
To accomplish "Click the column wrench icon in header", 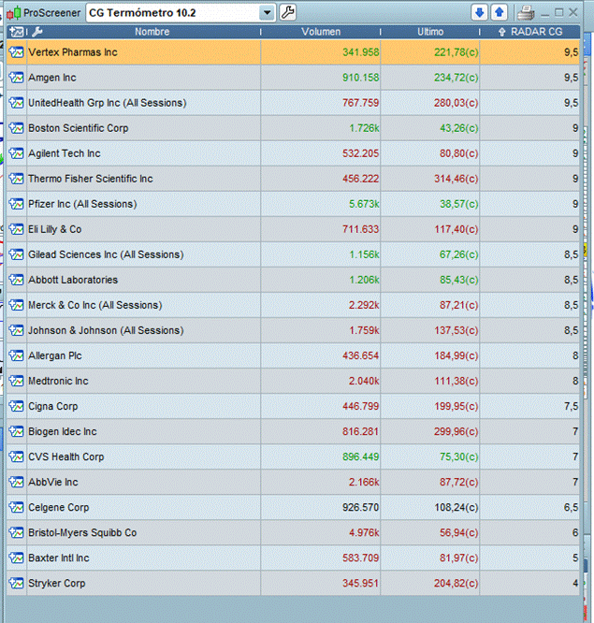I will 37,32.
